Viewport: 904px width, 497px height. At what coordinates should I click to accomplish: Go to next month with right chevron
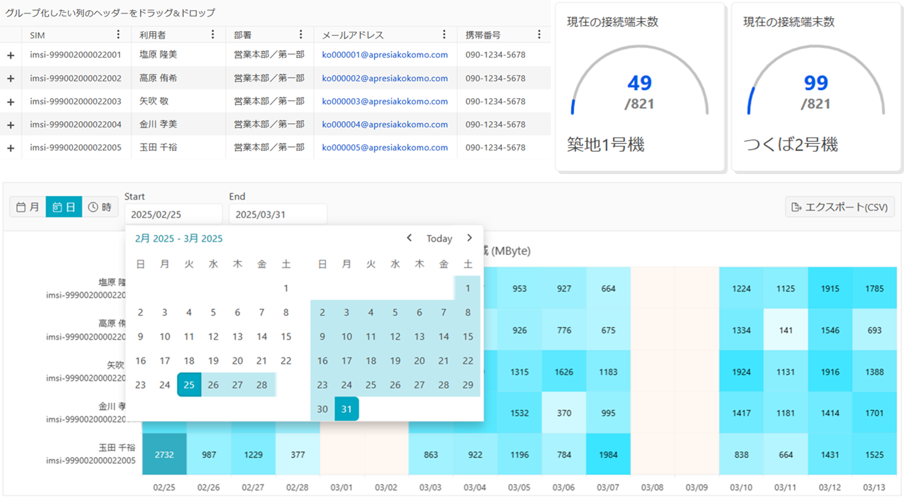pos(470,238)
